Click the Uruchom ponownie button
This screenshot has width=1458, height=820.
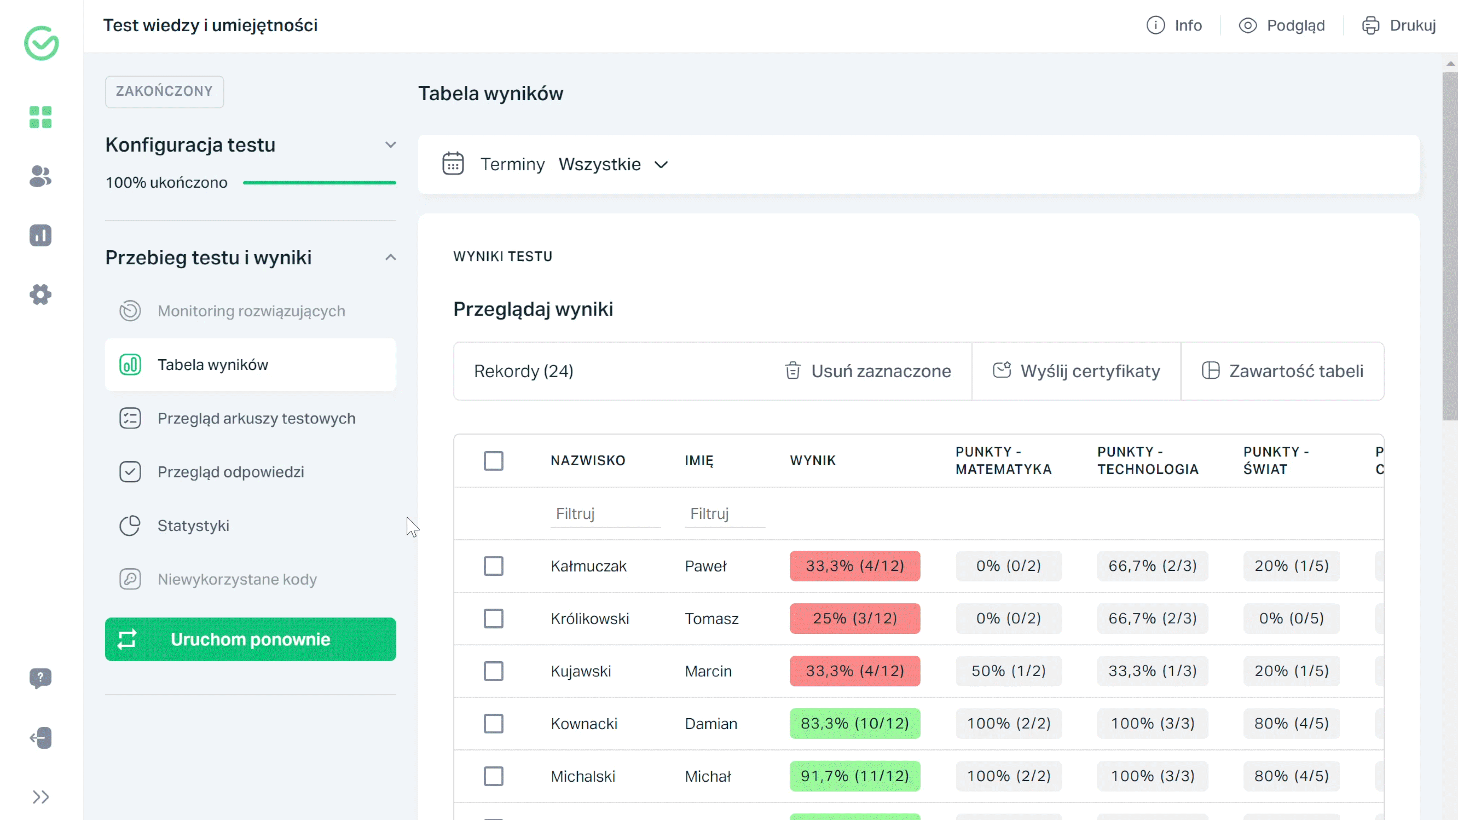click(251, 639)
